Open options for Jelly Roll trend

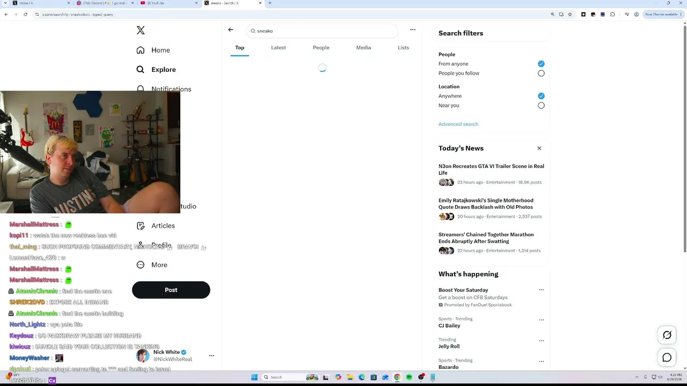(x=541, y=340)
